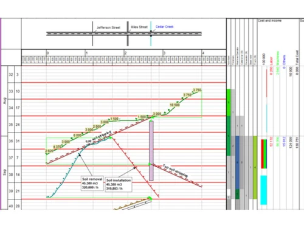
Task: Click the red Labor legend label
Action: point(271,60)
